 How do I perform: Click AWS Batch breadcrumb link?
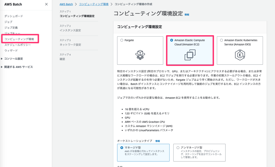point(66,4)
